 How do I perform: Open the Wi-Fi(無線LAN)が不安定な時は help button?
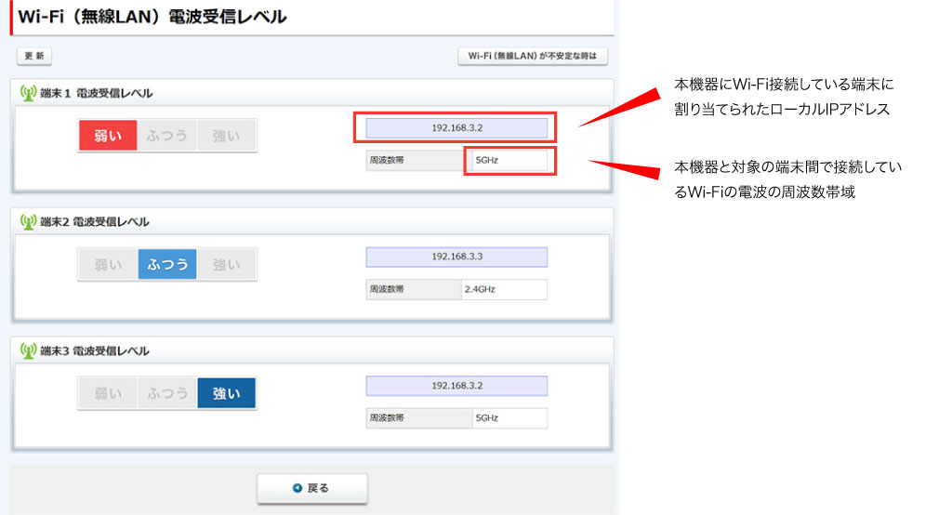point(533,56)
